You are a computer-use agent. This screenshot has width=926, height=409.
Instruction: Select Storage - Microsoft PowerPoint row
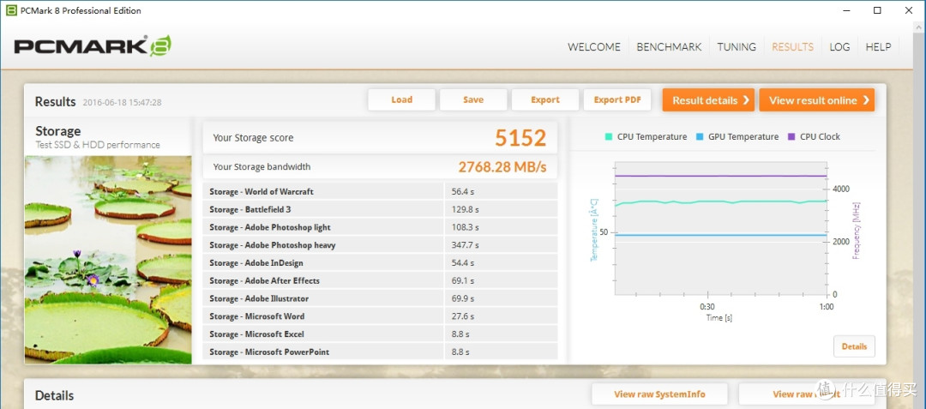tap(380, 352)
